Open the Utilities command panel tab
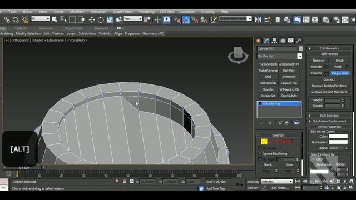This screenshot has width=356, height=200. point(299,41)
